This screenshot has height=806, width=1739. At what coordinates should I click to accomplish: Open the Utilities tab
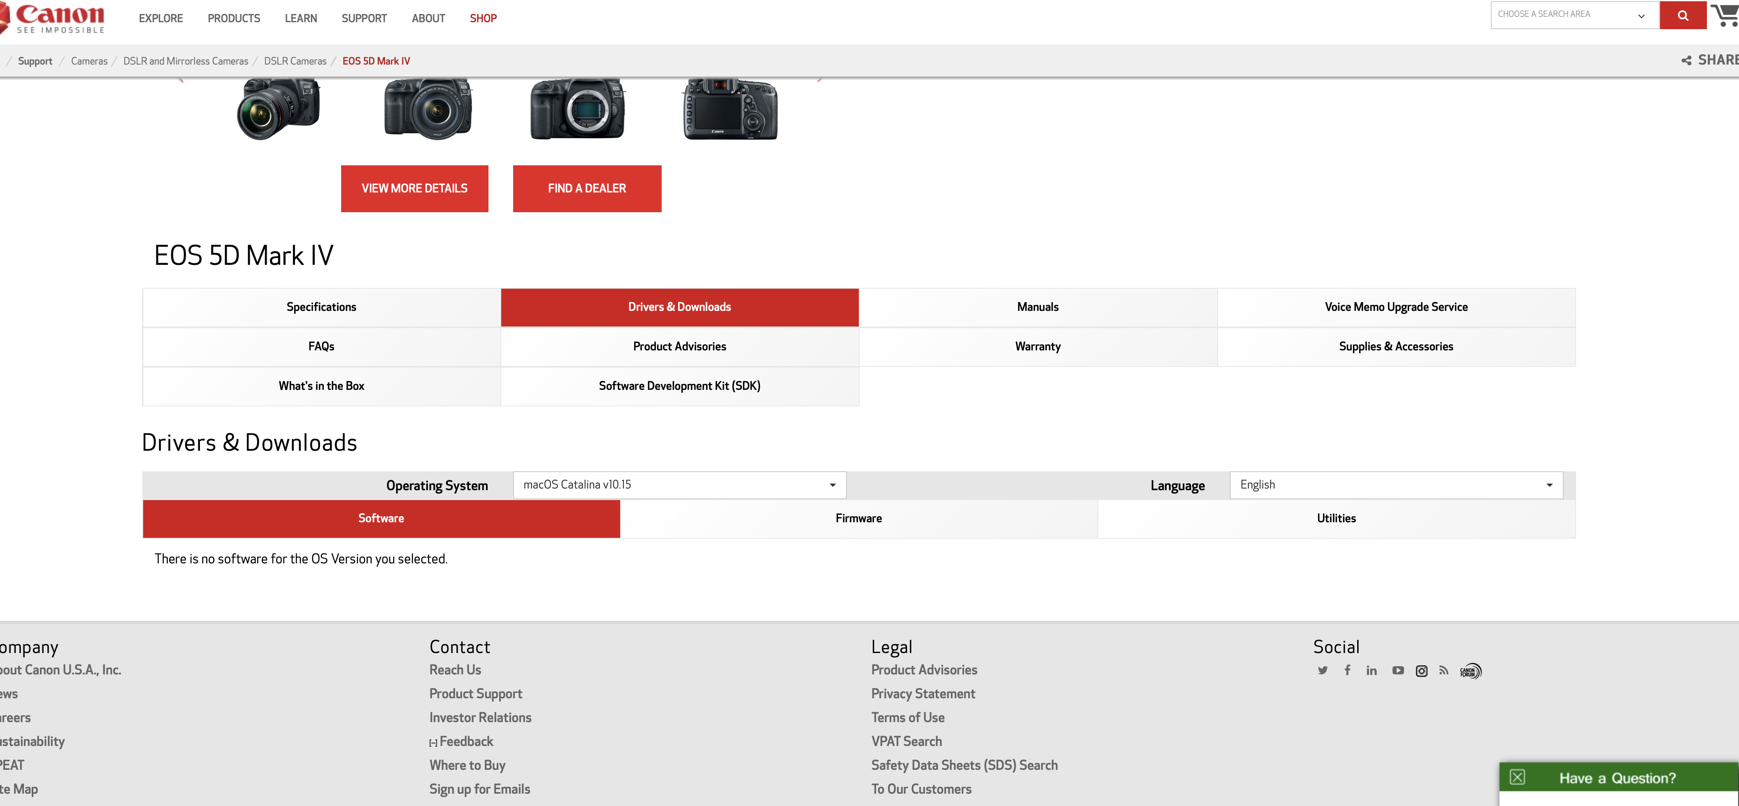click(x=1335, y=519)
